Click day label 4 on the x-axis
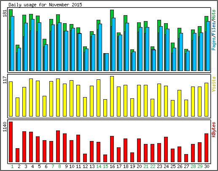This screenshot has width=218, height=171. click(x=32, y=166)
